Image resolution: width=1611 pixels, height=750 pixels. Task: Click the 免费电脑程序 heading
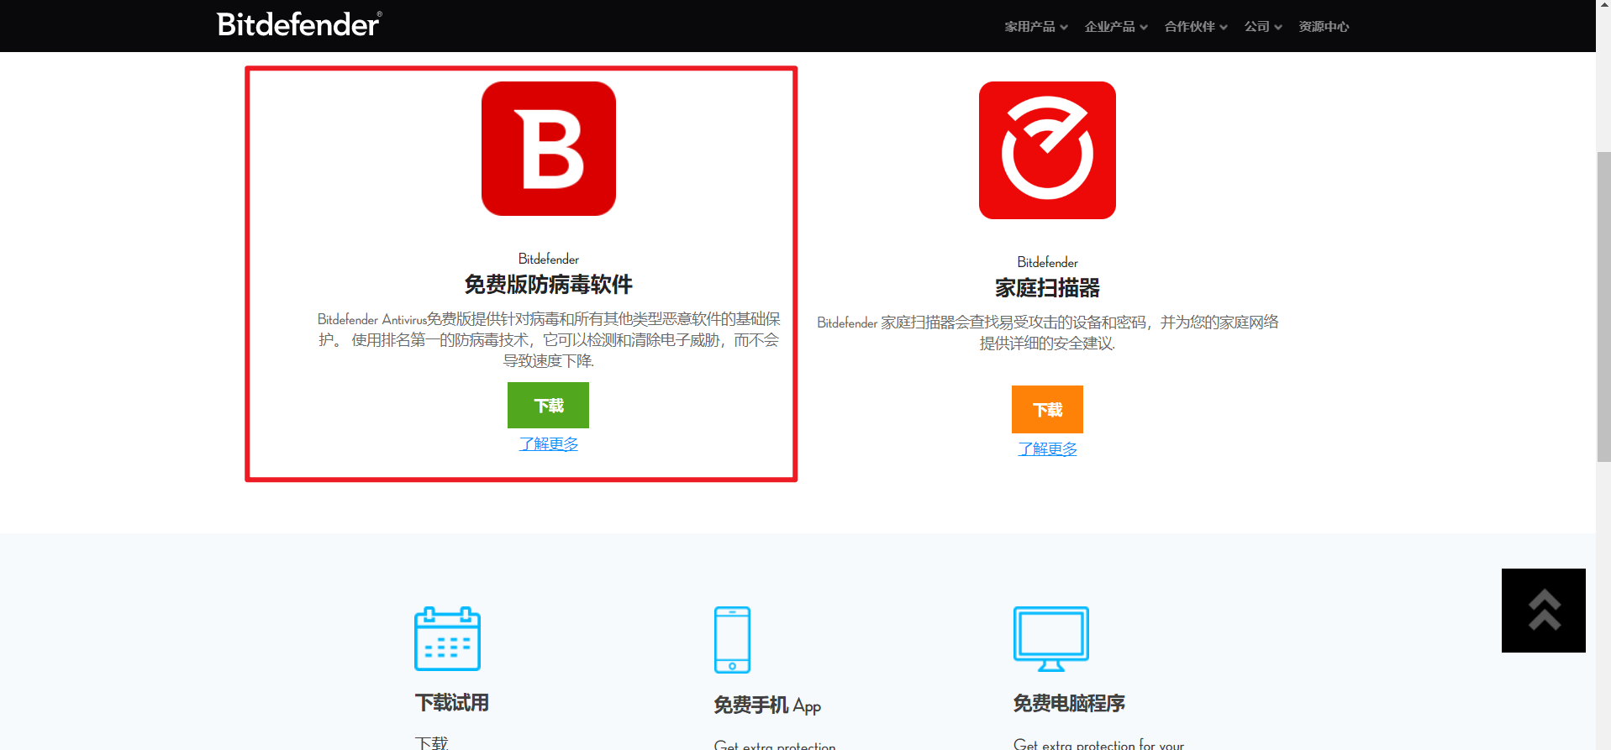tap(1069, 703)
